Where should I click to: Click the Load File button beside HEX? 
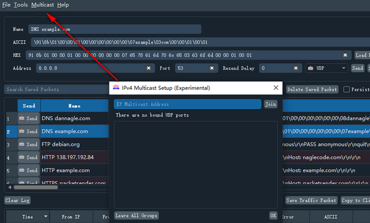click(362, 55)
